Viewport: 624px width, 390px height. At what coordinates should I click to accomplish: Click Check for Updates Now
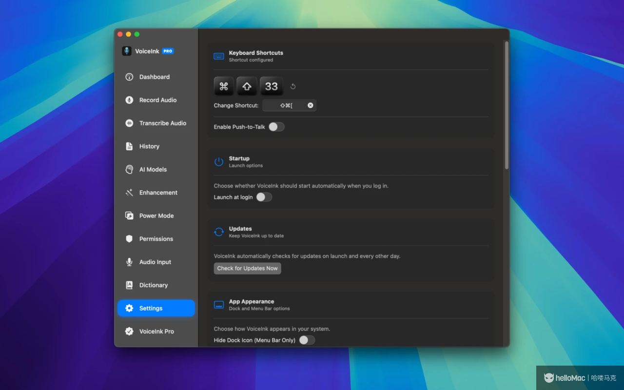[x=248, y=268]
